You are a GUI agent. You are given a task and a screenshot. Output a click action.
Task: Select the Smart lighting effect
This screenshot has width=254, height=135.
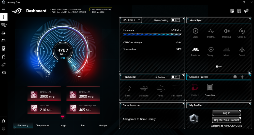242,52
